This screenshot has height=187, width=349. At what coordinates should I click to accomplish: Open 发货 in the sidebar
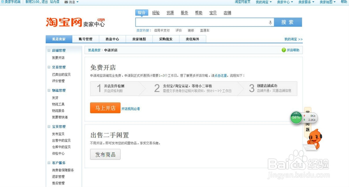pos(55,98)
